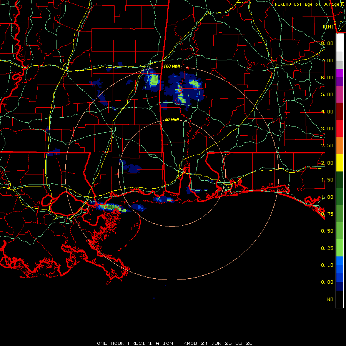Screen dimensions: 346x346
Task: Click the 0.50 legend value
Action: [x=327, y=231]
